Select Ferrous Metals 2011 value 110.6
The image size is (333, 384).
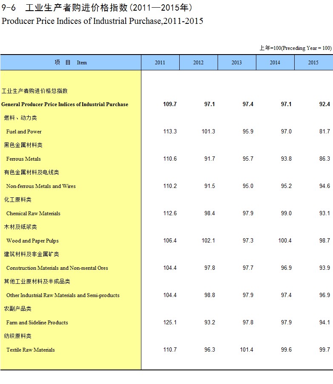pos(170,159)
